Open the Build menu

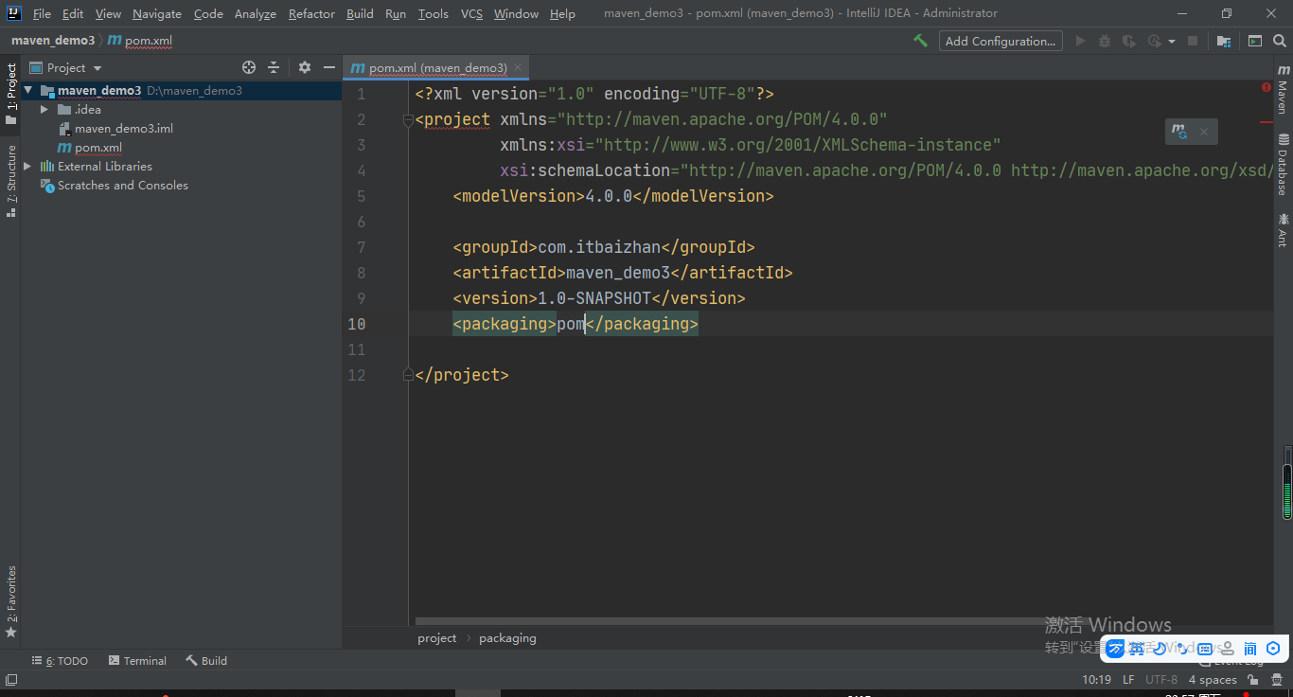[360, 13]
